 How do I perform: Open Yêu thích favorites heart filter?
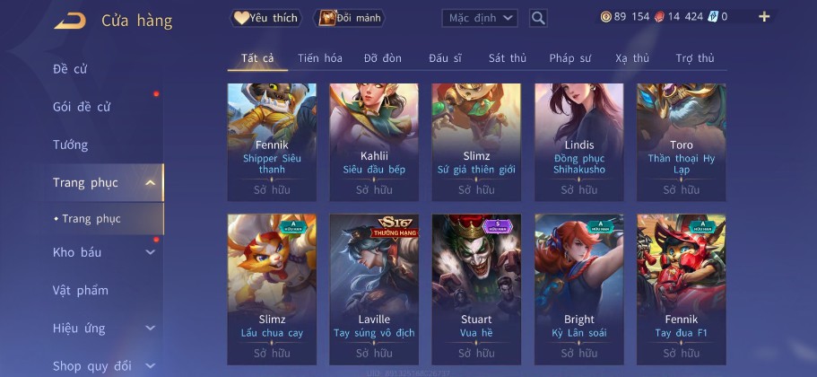coord(265,18)
